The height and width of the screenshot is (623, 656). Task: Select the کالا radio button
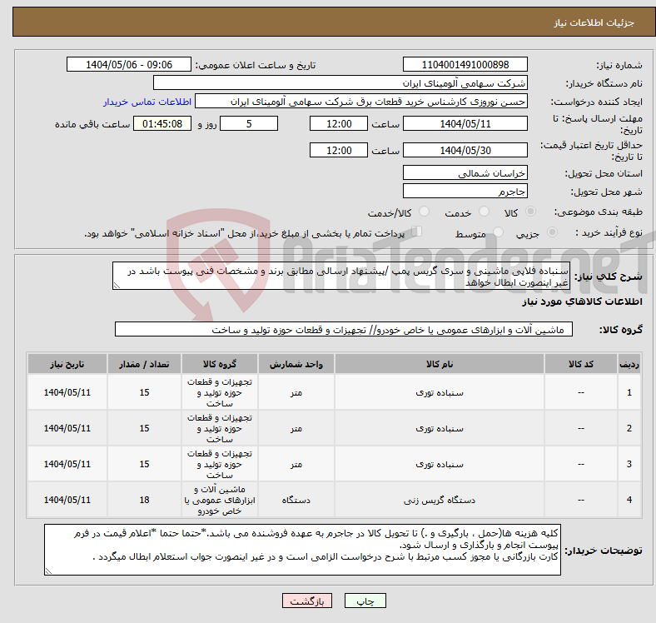click(x=532, y=212)
